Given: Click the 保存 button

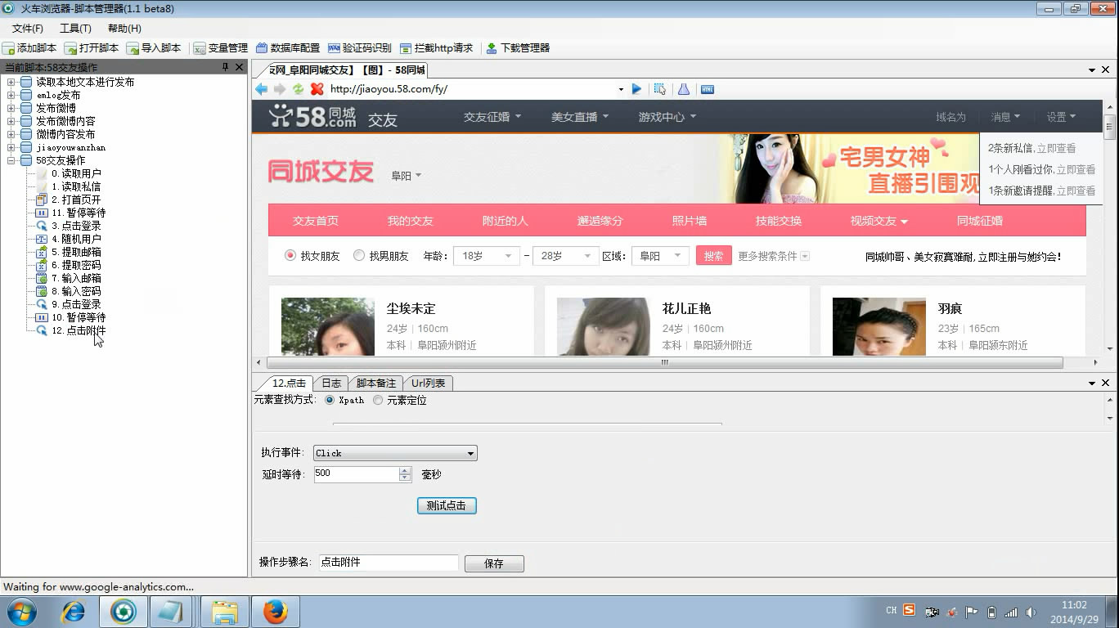Looking at the screenshot, I should pos(494,563).
